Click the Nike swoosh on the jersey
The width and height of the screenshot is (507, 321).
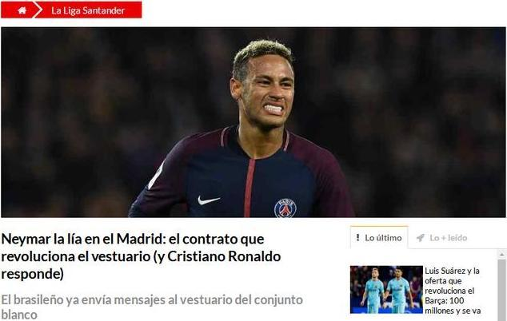click(209, 200)
